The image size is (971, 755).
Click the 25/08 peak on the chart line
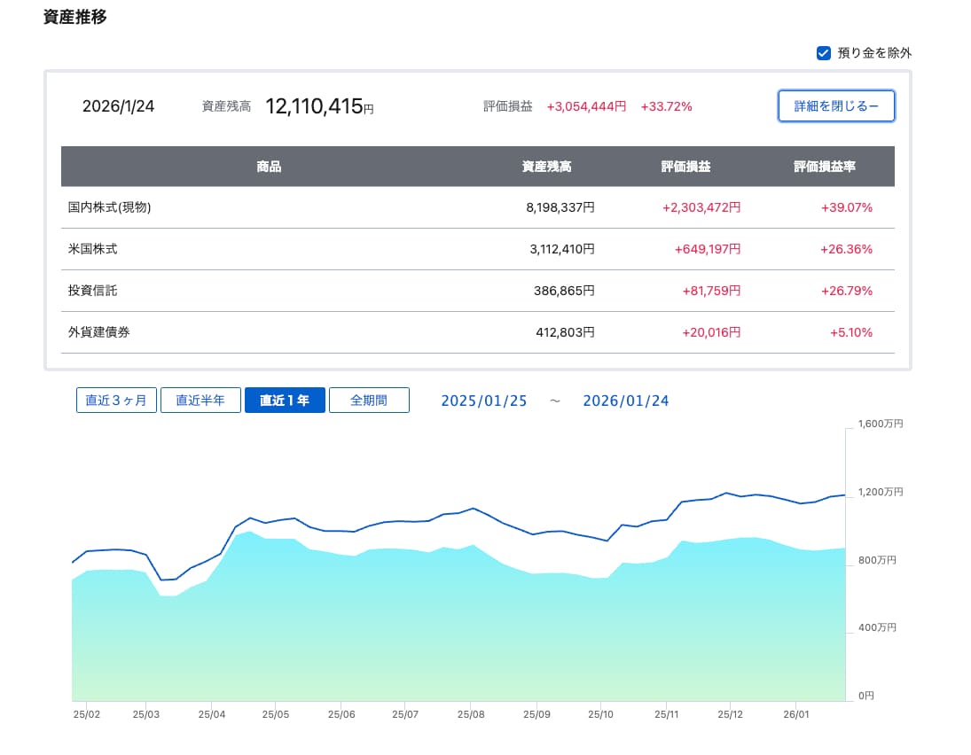point(474,509)
